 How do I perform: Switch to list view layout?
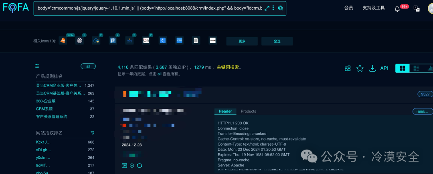click(x=416, y=68)
